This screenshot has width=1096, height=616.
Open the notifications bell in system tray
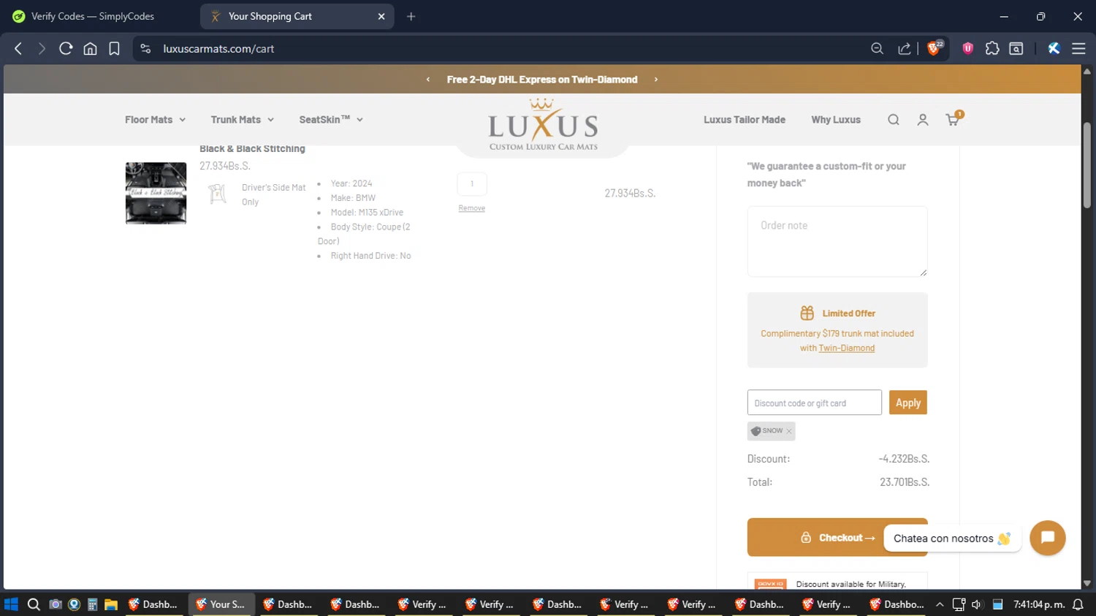coord(1078,604)
